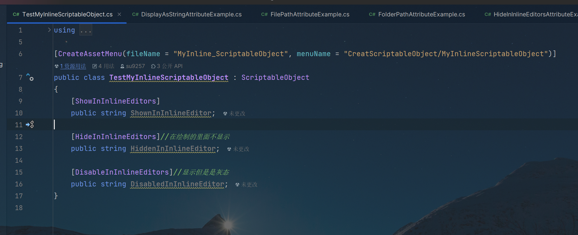Select the FolderPathAttributeExample.cs tab
Viewport: 578px width, 235px height.
421,14
